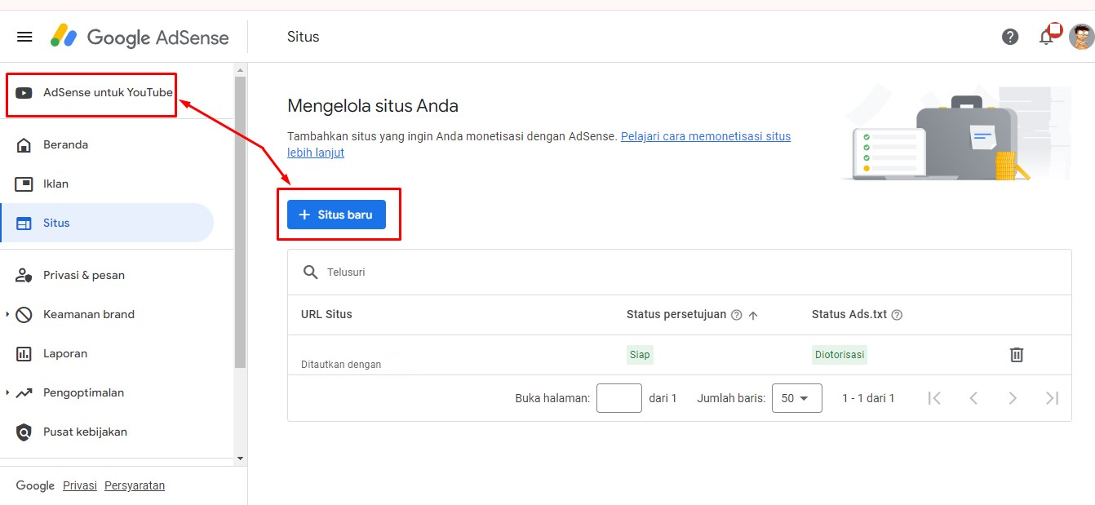
Task: Click the Status Ads.txt help icon
Action: [898, 315]
